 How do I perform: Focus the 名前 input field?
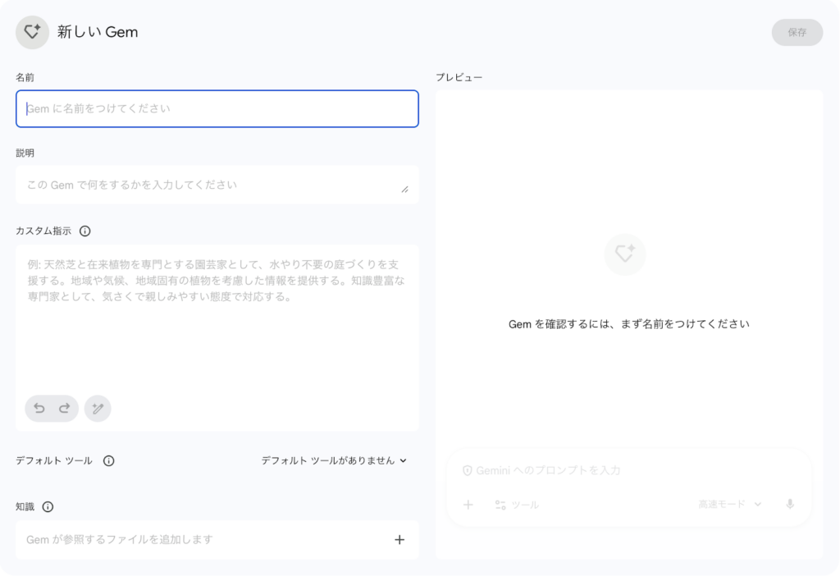217,108
